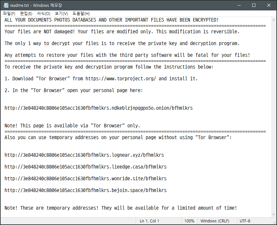Close the readme.txt Notepad window
This screenshot has width=277, height=225.
click(269, 5)
